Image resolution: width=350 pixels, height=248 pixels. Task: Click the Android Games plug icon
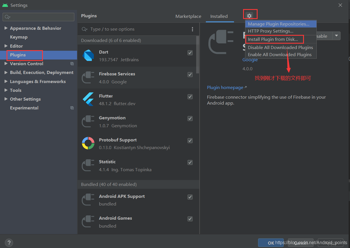(88, 222)
